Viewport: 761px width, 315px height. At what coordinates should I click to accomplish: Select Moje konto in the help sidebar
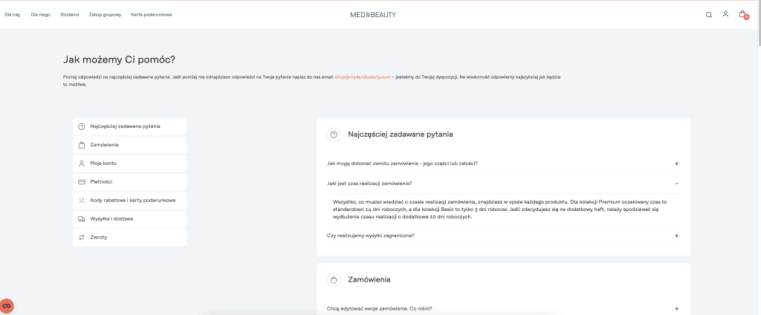point(104,163)
